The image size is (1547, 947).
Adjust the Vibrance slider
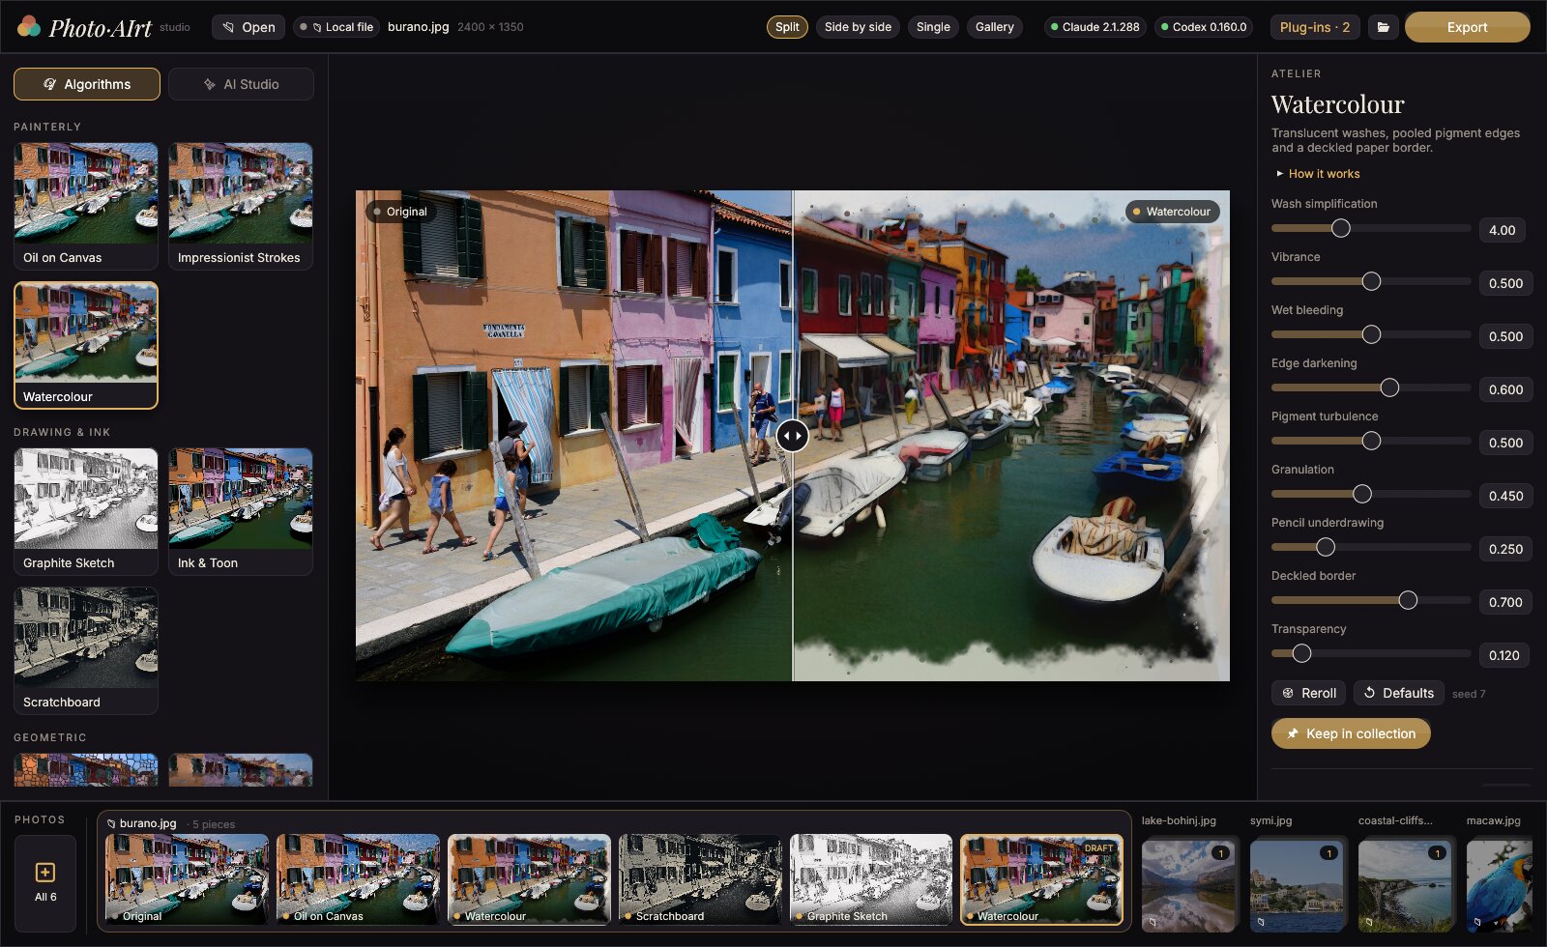[1371, 281]
